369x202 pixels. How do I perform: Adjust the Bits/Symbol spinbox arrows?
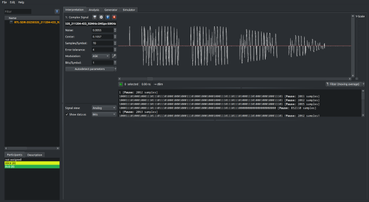115,63
